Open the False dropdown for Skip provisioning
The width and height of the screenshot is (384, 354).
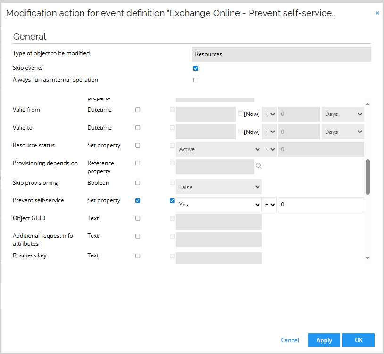[x=219, y=187]
